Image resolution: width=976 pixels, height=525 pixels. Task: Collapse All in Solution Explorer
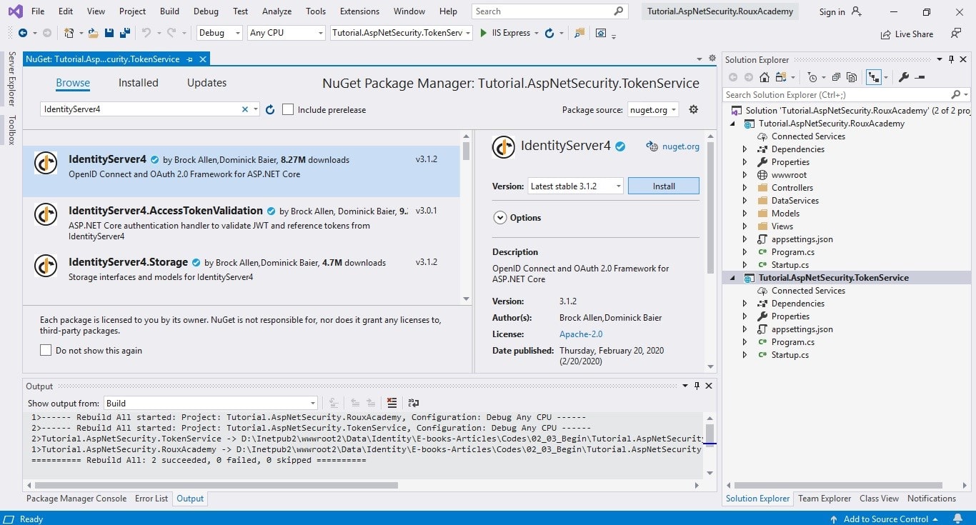835,77
